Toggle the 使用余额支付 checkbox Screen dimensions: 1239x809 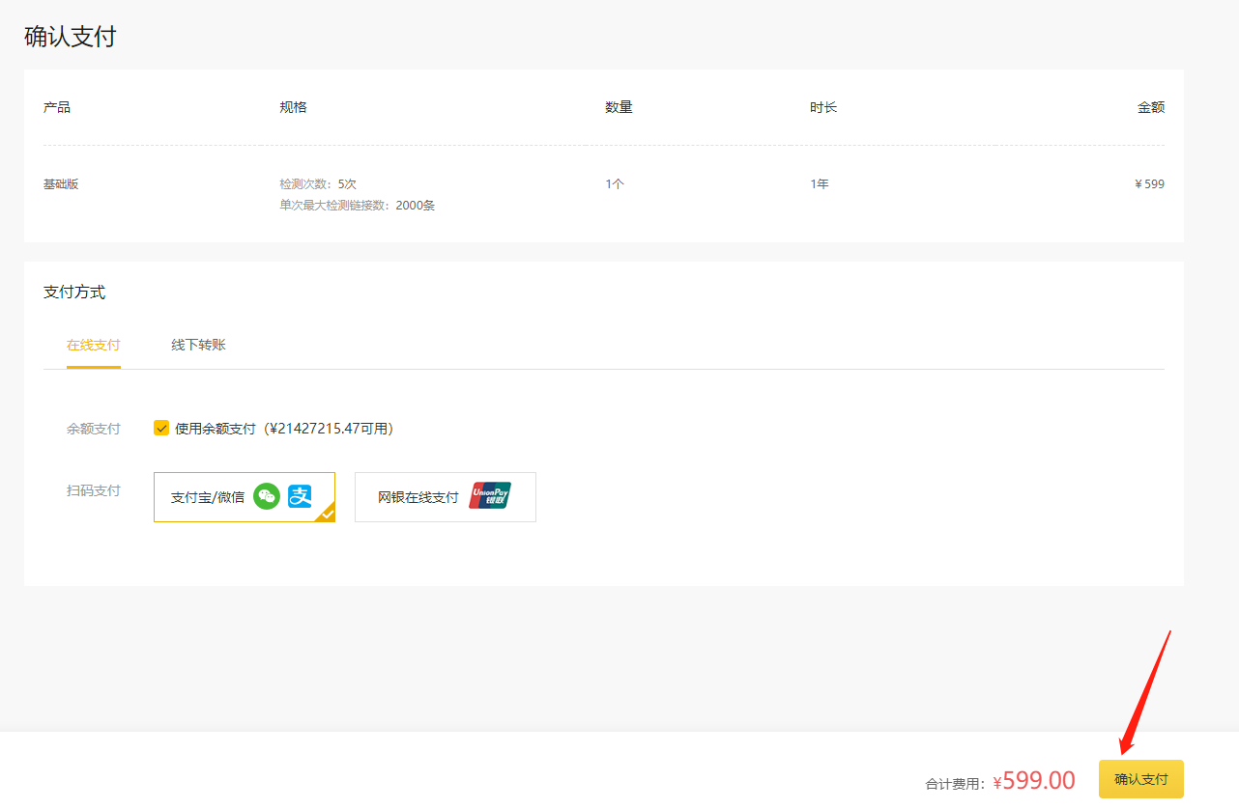[161, 429]
